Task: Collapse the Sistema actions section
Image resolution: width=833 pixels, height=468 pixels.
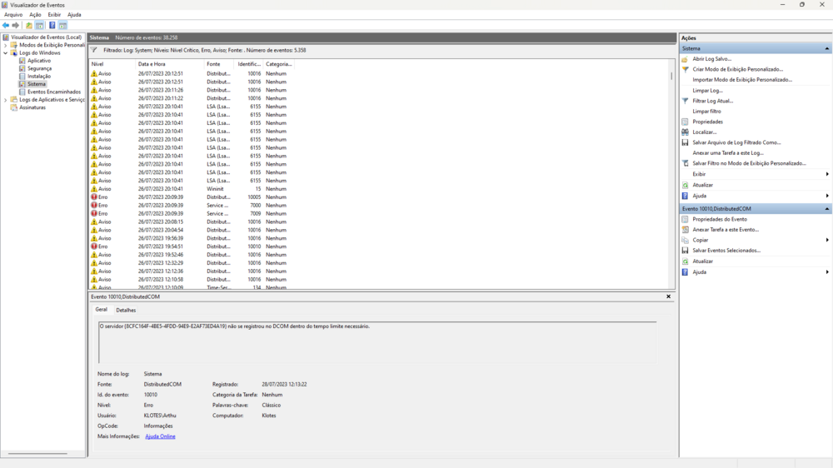Action: pos(826,48)
